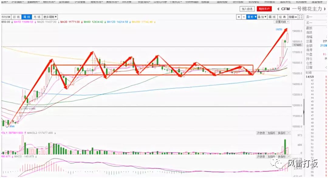
Task: Click the pink MA10 indicator label
Action: coord(23,22)
